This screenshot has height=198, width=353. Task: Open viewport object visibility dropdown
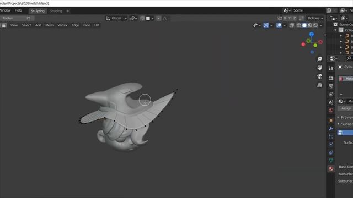click(256, 25)
